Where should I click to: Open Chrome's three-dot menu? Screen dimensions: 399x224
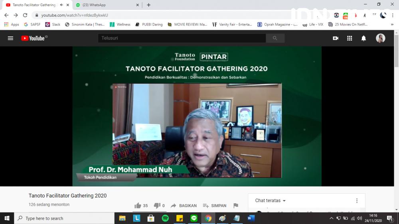coord(393,15)
